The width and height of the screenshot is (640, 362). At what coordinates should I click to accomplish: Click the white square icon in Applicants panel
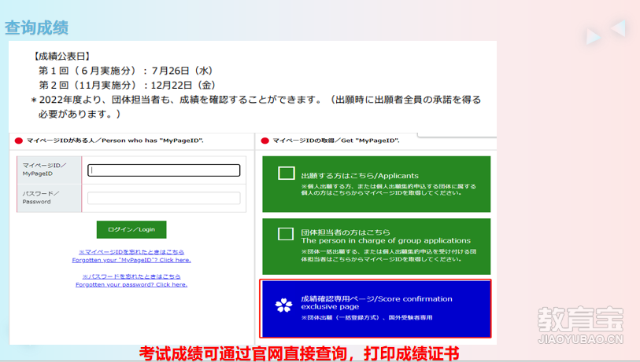point(286,174)
